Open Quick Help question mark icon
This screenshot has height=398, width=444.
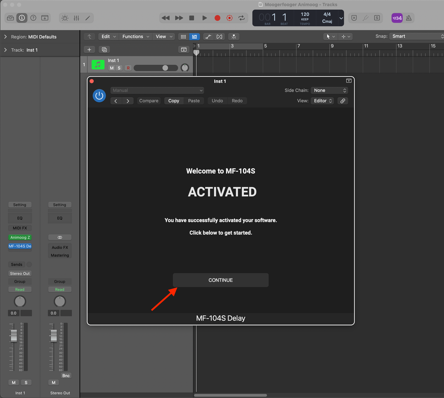(33, 18)
